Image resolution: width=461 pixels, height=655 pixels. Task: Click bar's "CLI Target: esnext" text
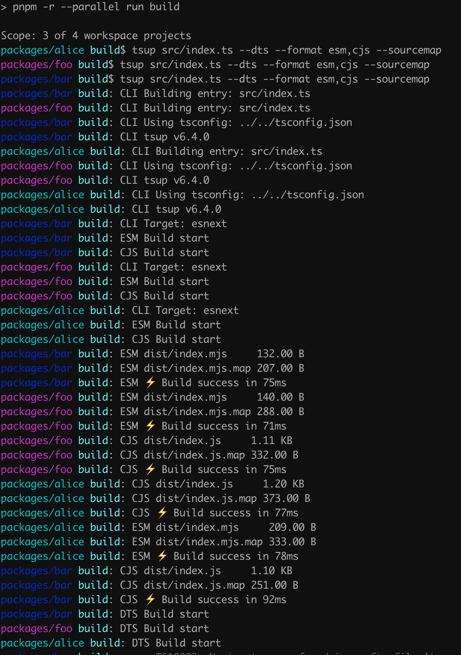click(x=174, y=224)
